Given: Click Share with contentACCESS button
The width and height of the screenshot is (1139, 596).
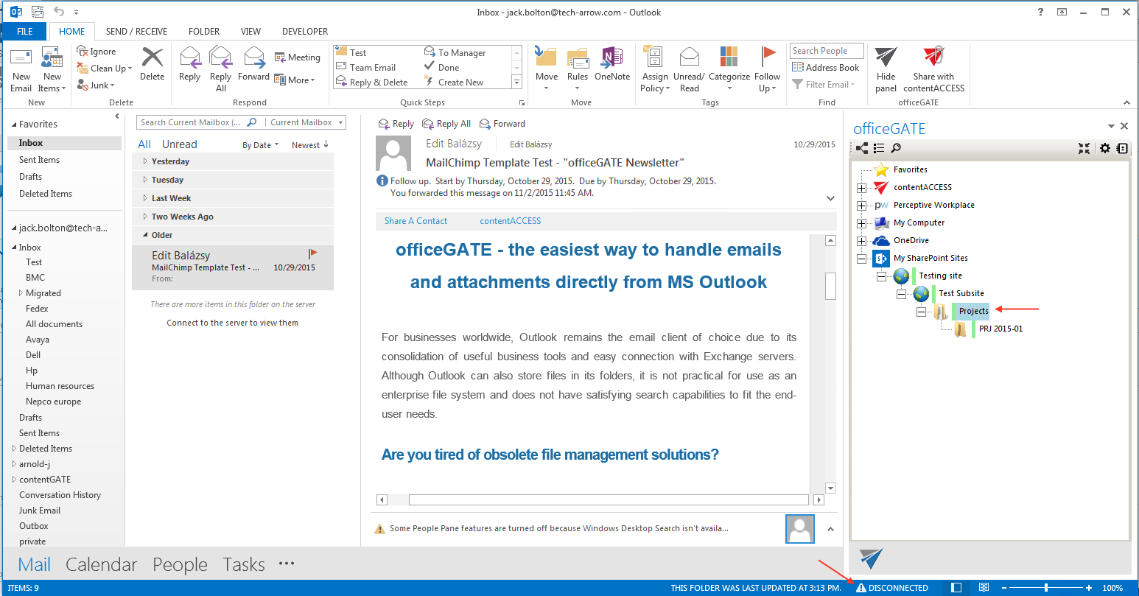Looking at the screenshot, I should (933, 69).
